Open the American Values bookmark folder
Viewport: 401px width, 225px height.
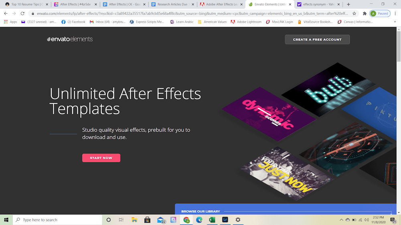[212, 22]
